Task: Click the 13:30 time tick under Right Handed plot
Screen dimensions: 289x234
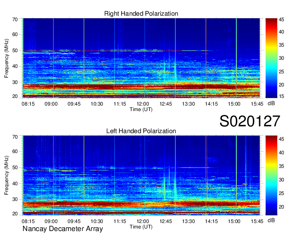Action: pyautogui.click(x=188, y=104)
